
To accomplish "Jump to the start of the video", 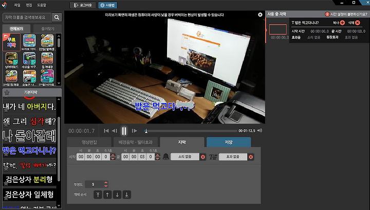I will (x=106, y=131).
